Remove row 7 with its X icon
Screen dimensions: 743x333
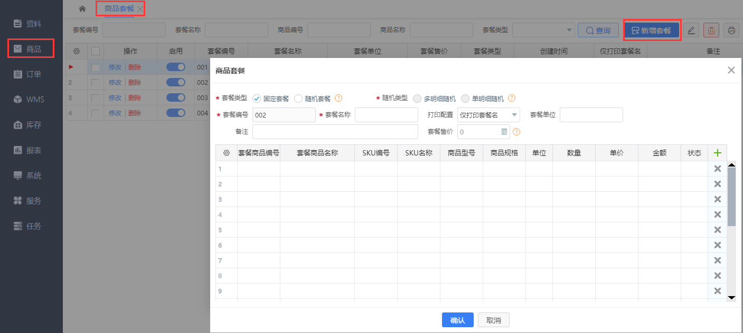(717, 260)
